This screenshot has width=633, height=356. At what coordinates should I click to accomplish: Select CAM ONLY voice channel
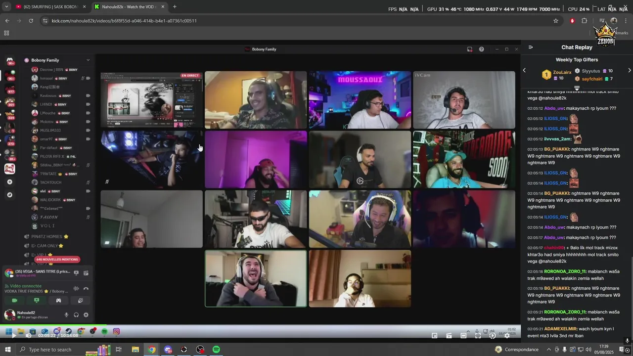click(x=47, y=246)
